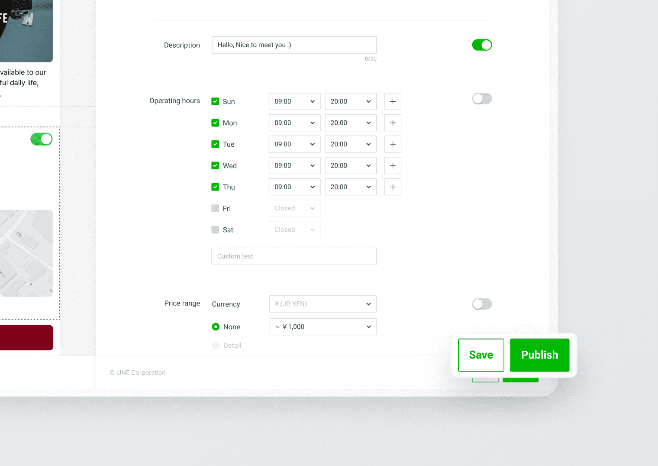Open Sunday's 09:00 opening time dropdown
Image resolution: width=658 pixels, height=466 pixels.
[294, 101]
